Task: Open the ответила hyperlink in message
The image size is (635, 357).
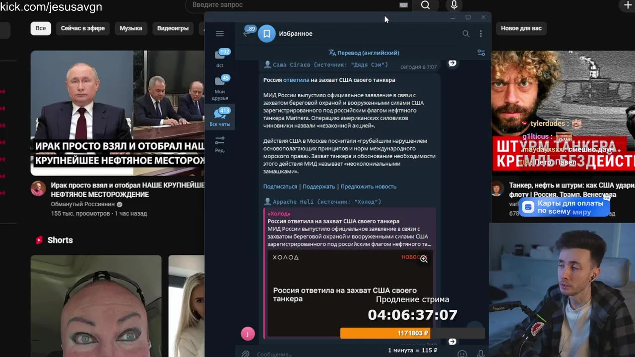Action: coord(296,80)
